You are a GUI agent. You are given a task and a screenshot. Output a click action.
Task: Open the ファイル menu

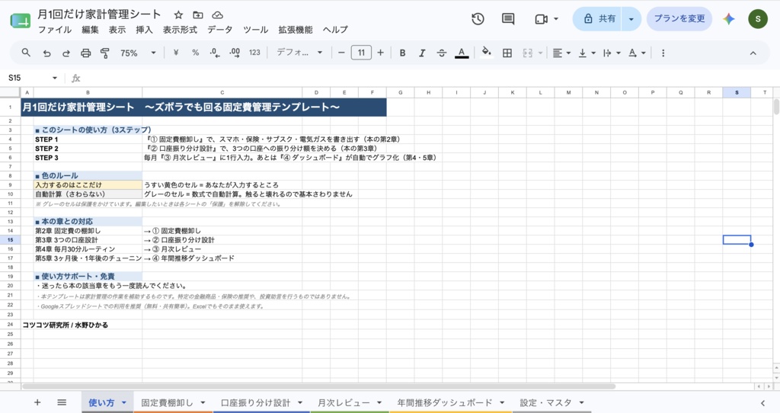click(x=55, y=30)
